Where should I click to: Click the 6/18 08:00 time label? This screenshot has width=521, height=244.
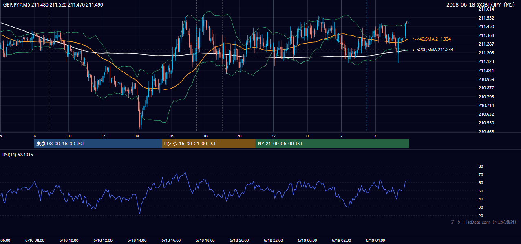(34, 240)
